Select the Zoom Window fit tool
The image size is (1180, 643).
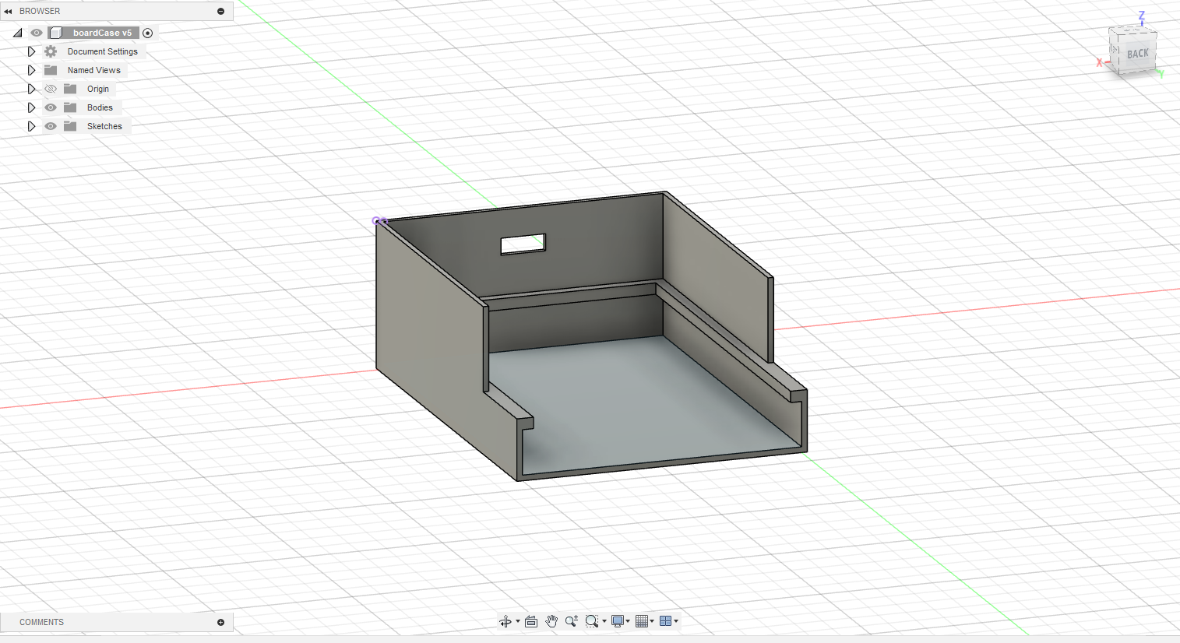pos(591,621)
